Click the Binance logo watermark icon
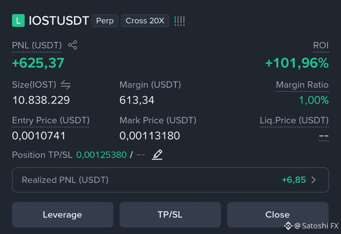Image resolution: width=341 pixels, height=234 pixels. [x=288, y=226]
